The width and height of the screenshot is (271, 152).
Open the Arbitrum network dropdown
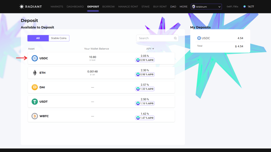[206, 7]
